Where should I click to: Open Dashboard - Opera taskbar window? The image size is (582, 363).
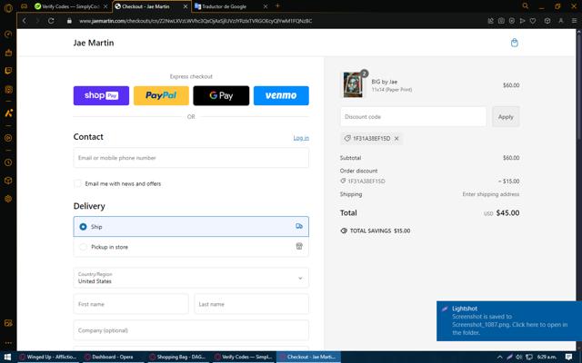113,357
